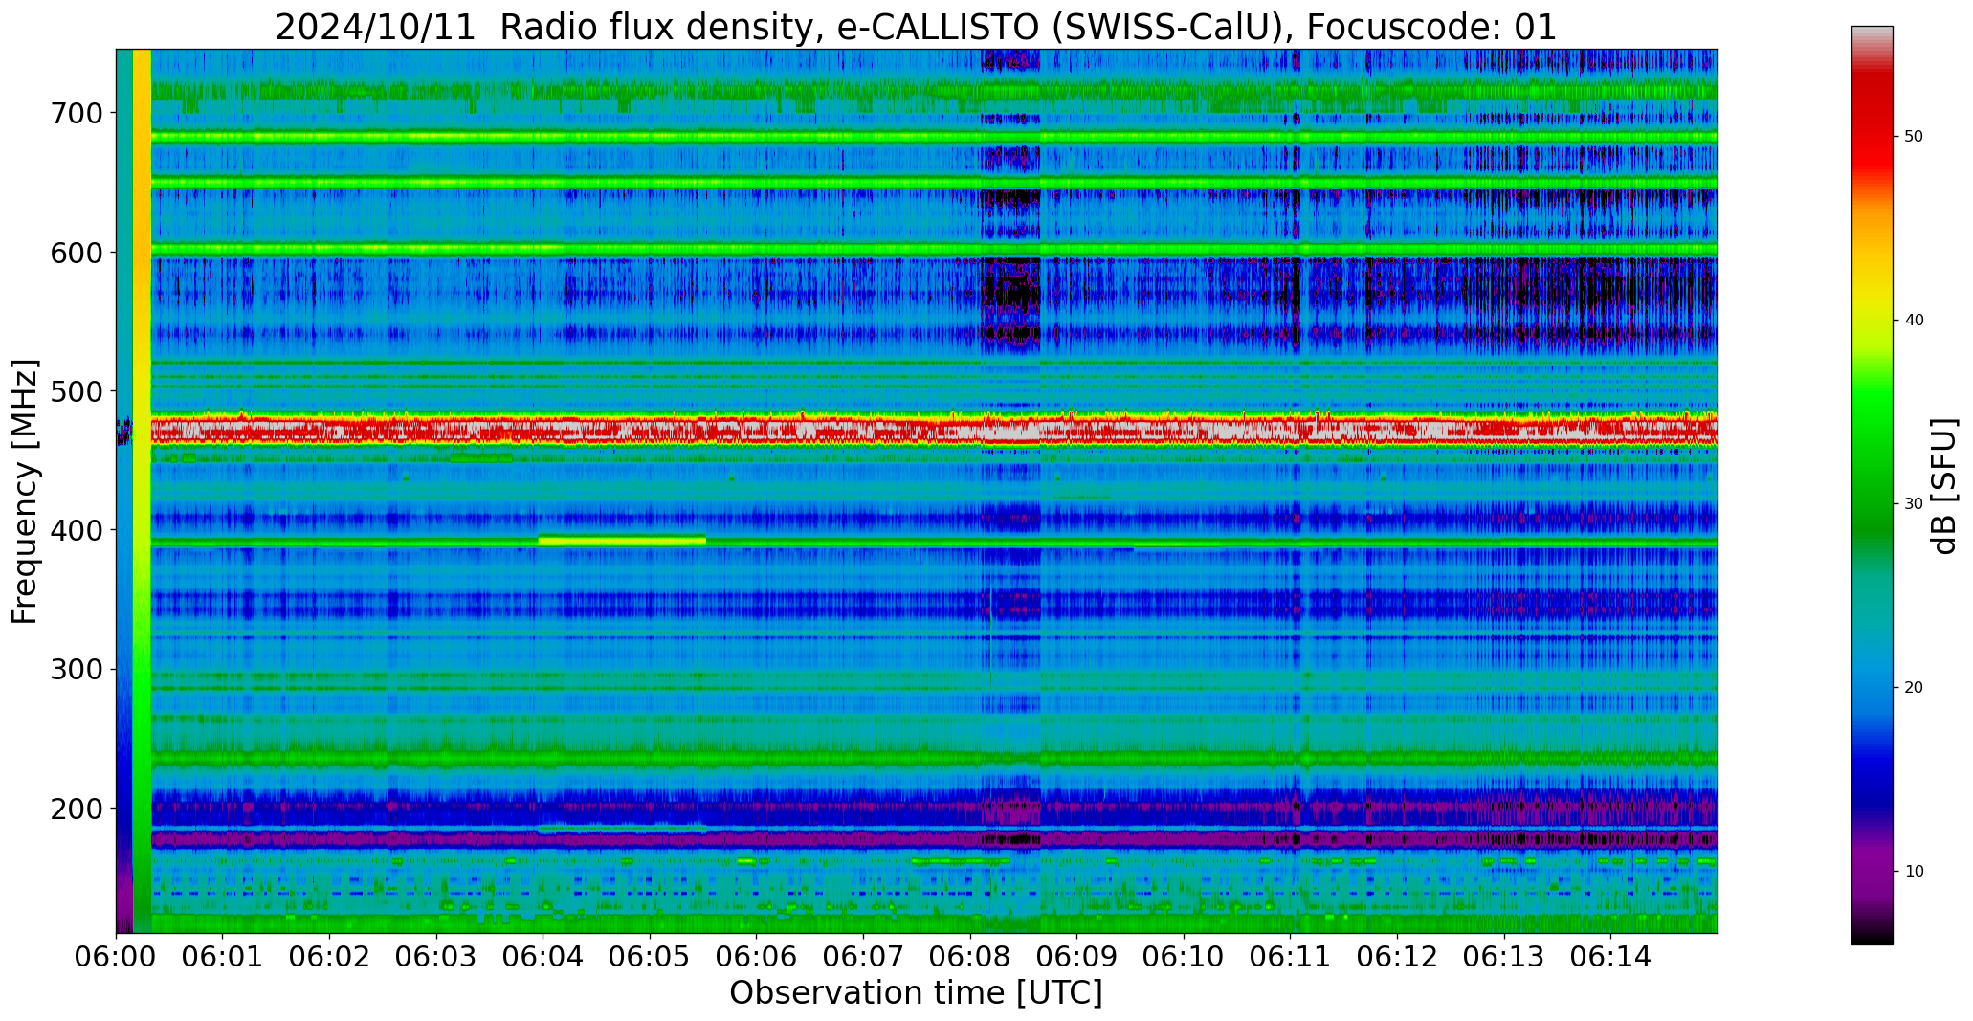Click the 06:00 time tick label
1973x1021 pixels.
point(117,956)
